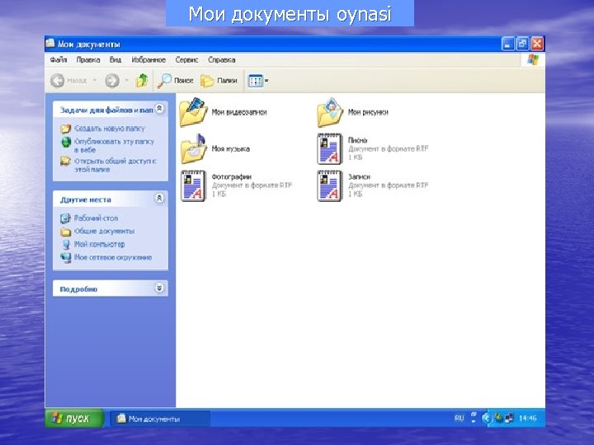Expand the Подробно panel
594x445 pixels.
[159, 288]
